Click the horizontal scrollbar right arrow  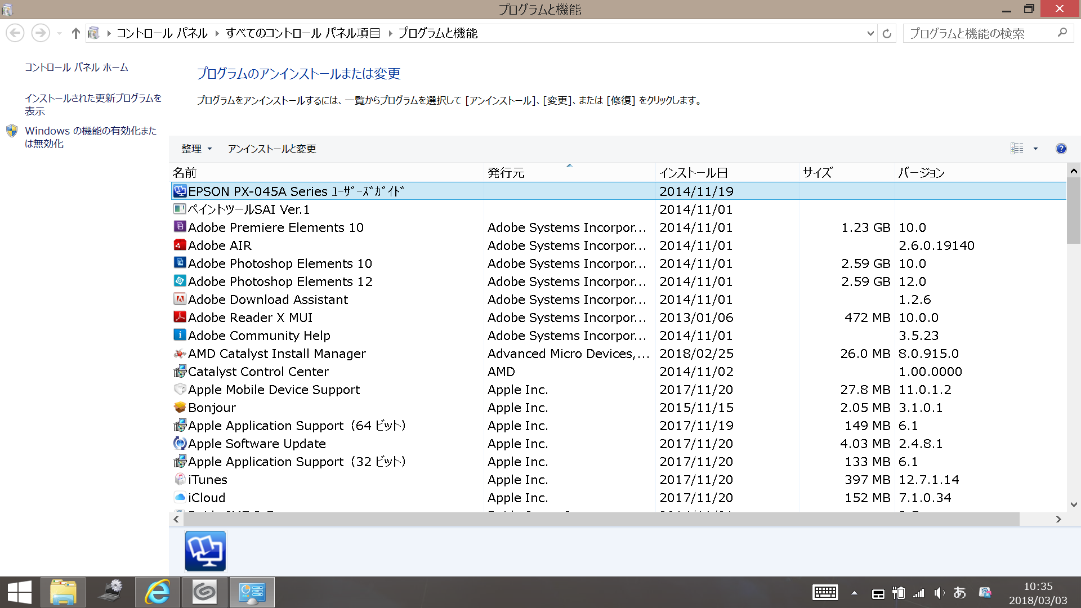[1058, 519]
